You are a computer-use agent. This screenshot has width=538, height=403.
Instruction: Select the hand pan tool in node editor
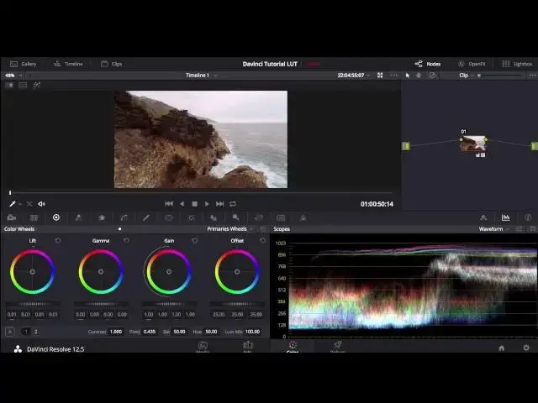pyautogui.click(x=419, y=76)
